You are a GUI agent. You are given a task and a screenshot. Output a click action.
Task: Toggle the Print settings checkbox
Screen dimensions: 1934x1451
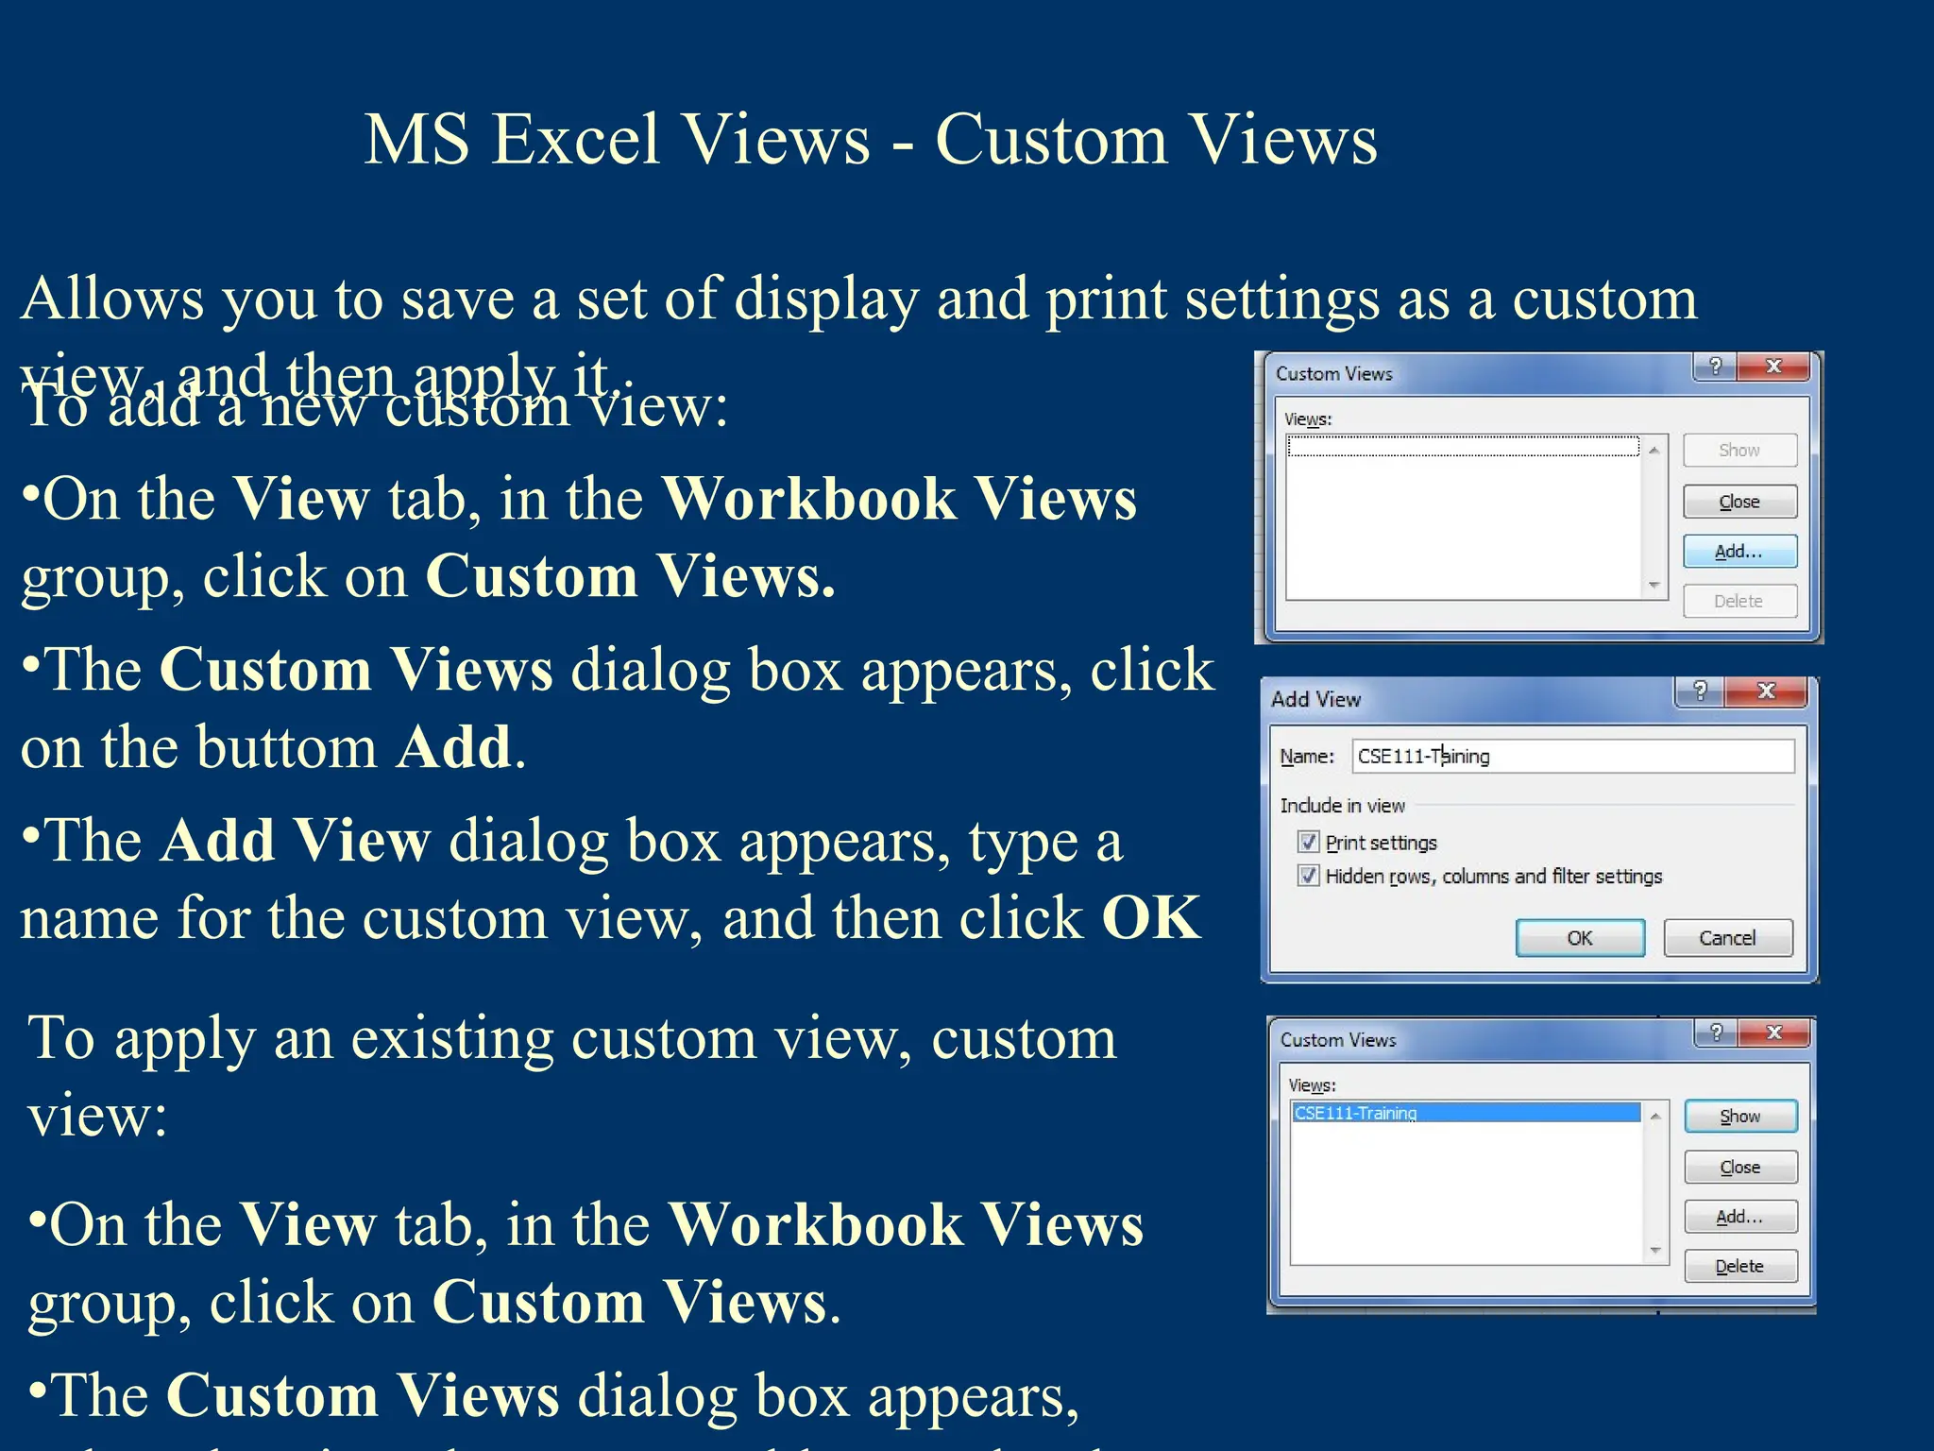click(x=1308, y=842)
